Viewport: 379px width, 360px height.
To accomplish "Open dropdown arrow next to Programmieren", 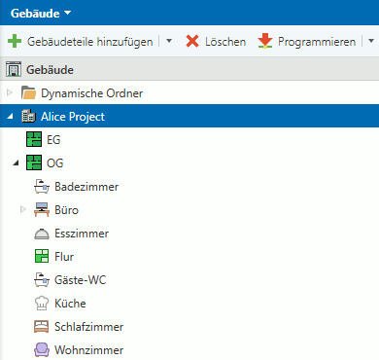I will click(x=371, y=41).
